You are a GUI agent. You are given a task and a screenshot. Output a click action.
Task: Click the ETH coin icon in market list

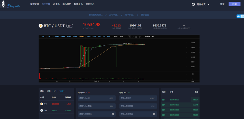tap(42, 110)
